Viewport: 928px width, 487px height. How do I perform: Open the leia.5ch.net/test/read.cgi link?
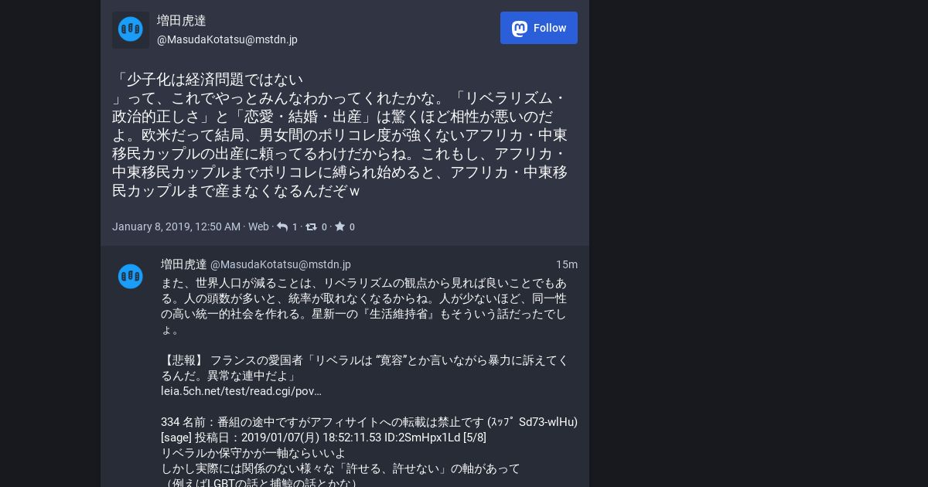tap(241, 391)
